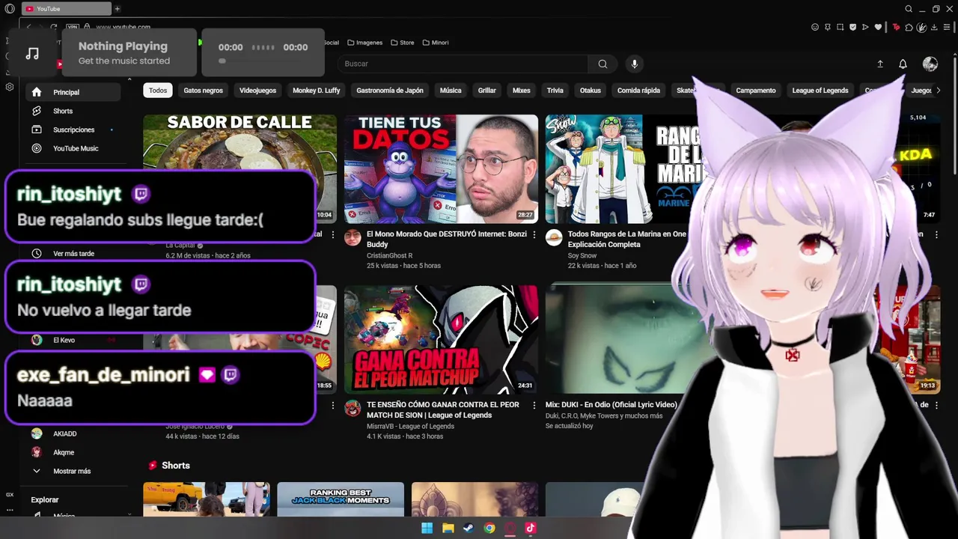
Task: Select the Mixes filter chip
Action: [522, 91]
